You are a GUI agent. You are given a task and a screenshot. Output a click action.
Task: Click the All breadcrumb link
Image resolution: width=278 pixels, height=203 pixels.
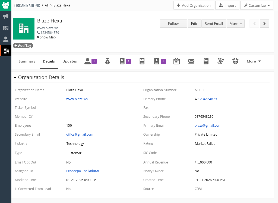pos(47,5)
